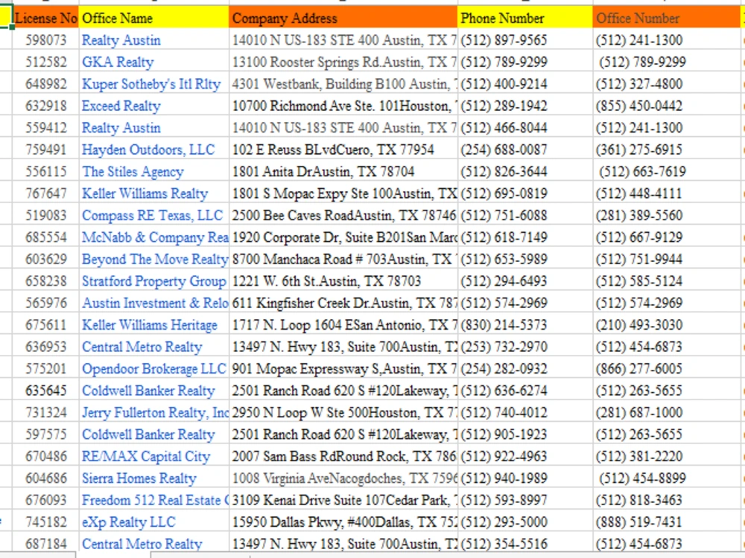Open the Hayden Outdoors, LLC link

(148, 150)
